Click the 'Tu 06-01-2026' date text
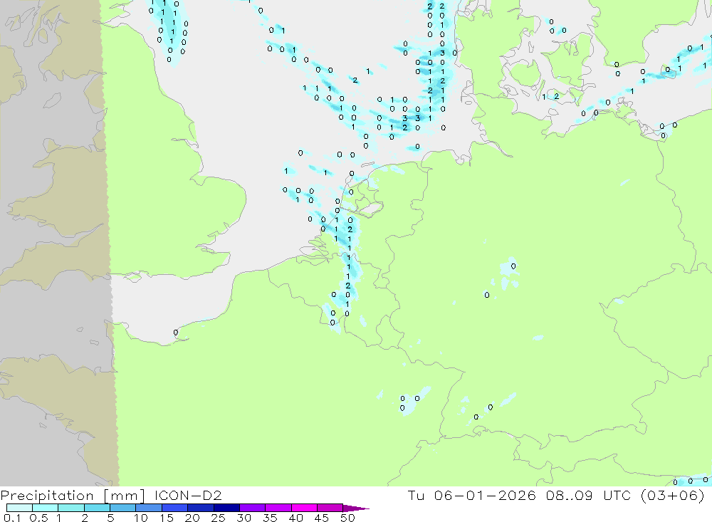The width and height of the screenshot is (712, 522). coord(472,495)
